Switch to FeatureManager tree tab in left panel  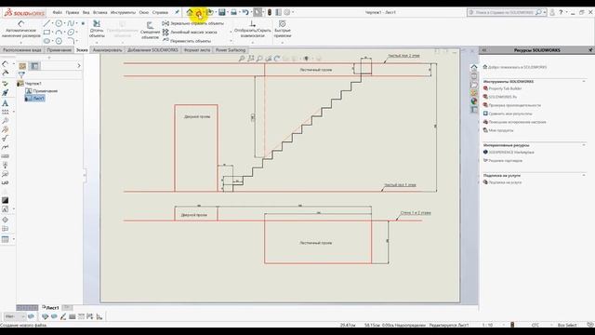[x=22, y=66]
